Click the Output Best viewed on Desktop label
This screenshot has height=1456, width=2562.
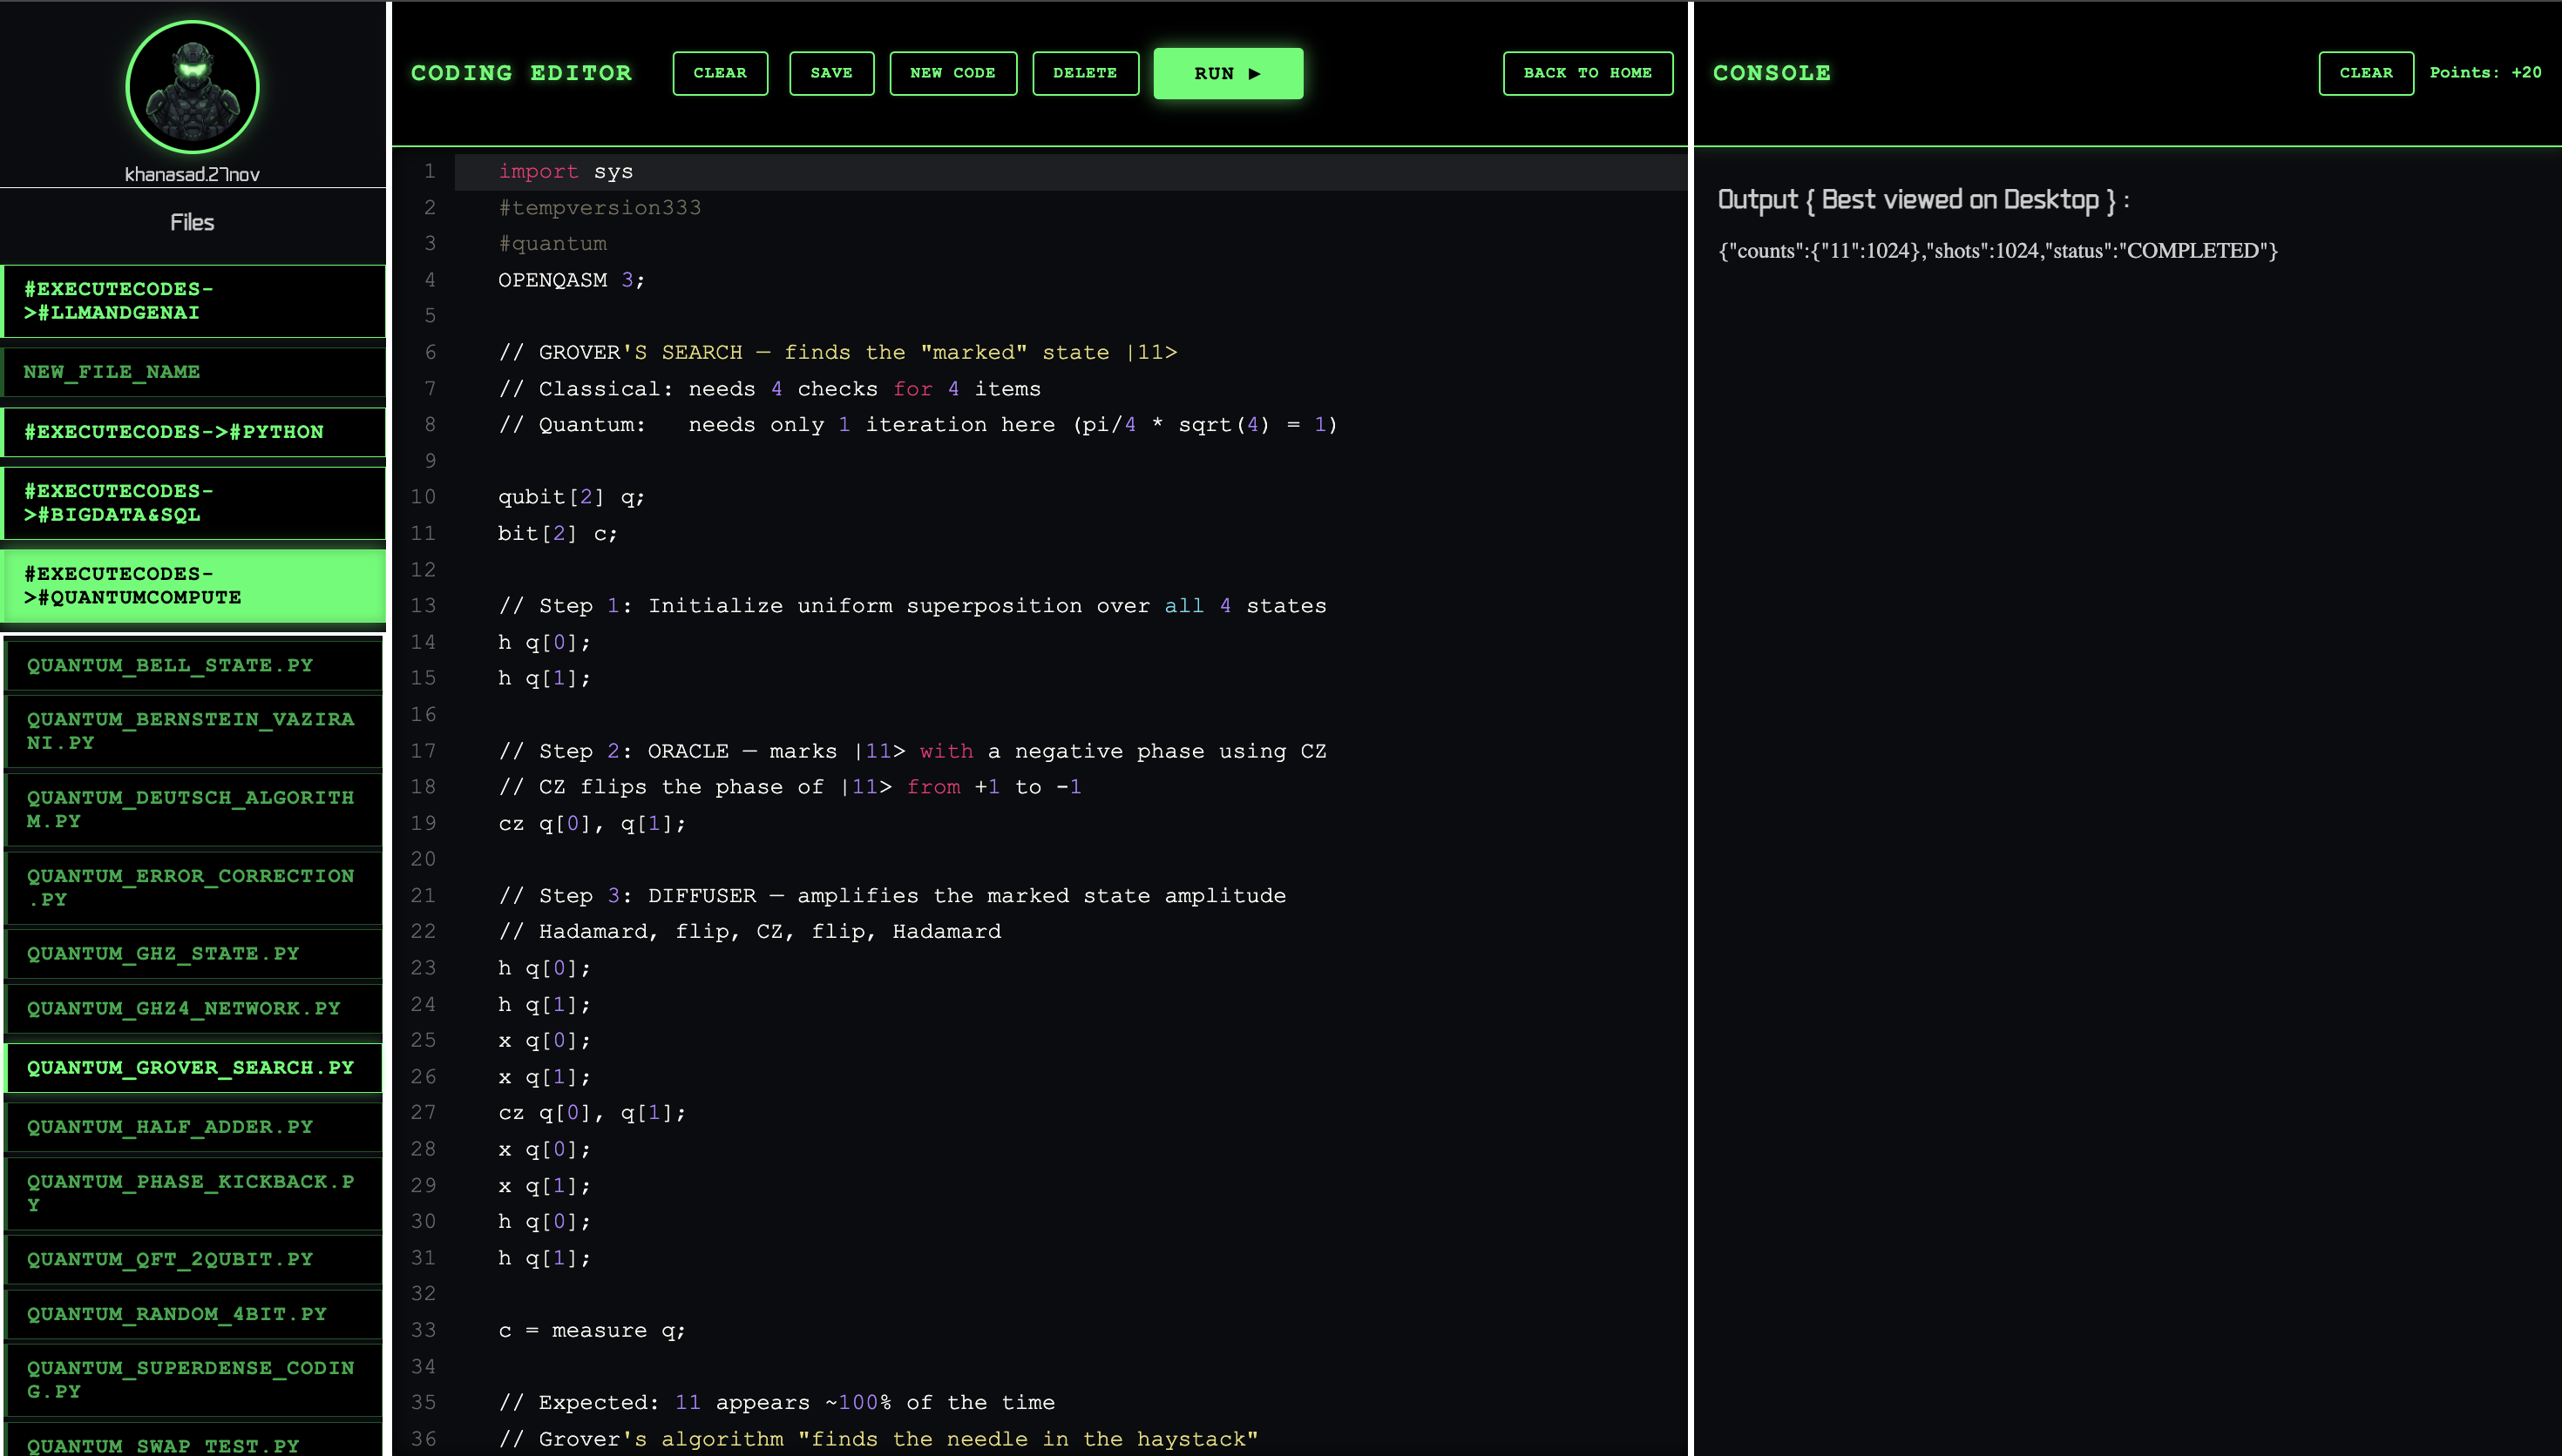1922,200
